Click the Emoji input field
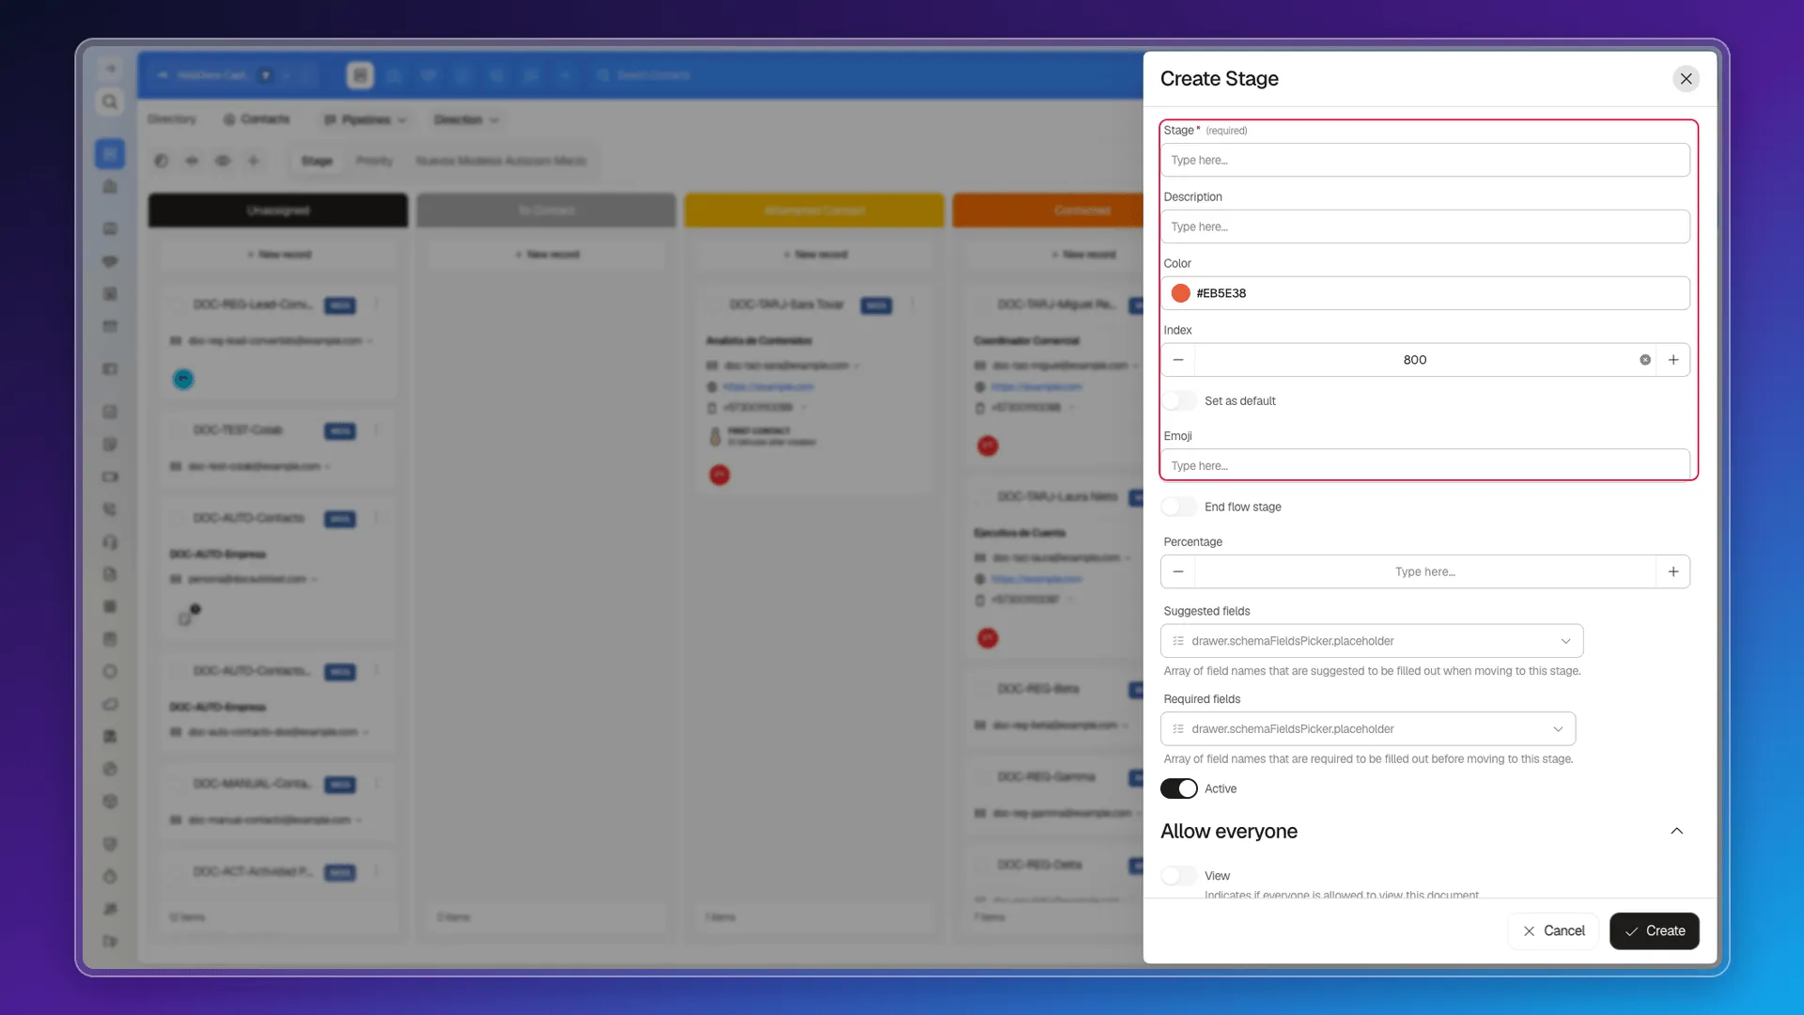Screen dimensions: 1804x1015 point(1424,465)
